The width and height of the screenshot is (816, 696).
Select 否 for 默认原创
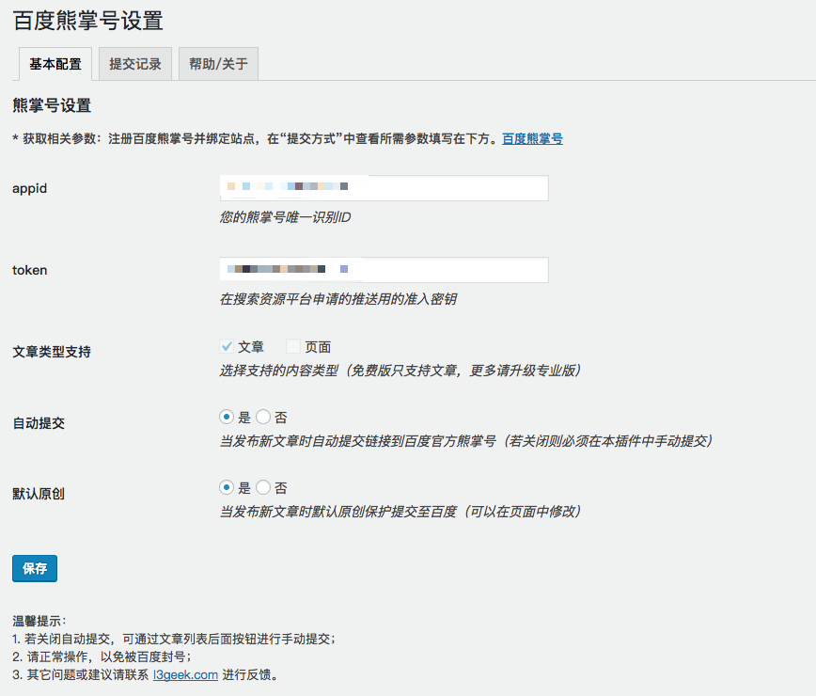[x=263, y=488]
